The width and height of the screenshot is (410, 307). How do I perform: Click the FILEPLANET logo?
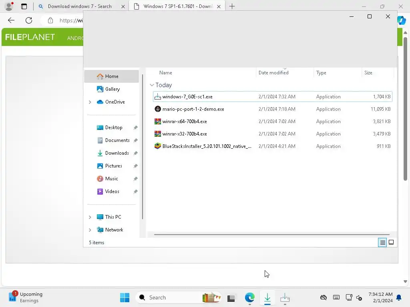pos(30,37)
